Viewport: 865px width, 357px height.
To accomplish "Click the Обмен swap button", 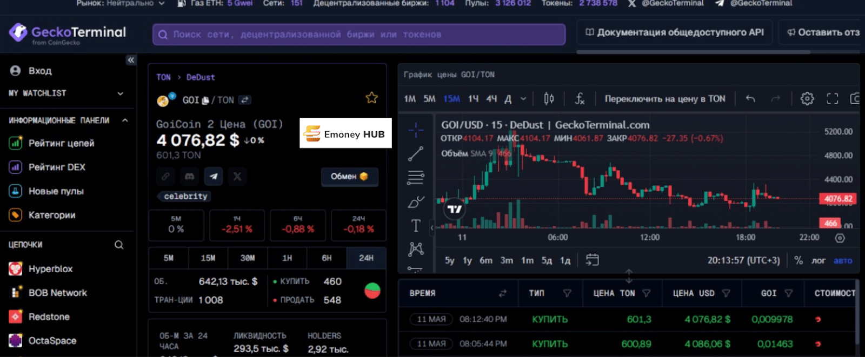I will (349, 177).
